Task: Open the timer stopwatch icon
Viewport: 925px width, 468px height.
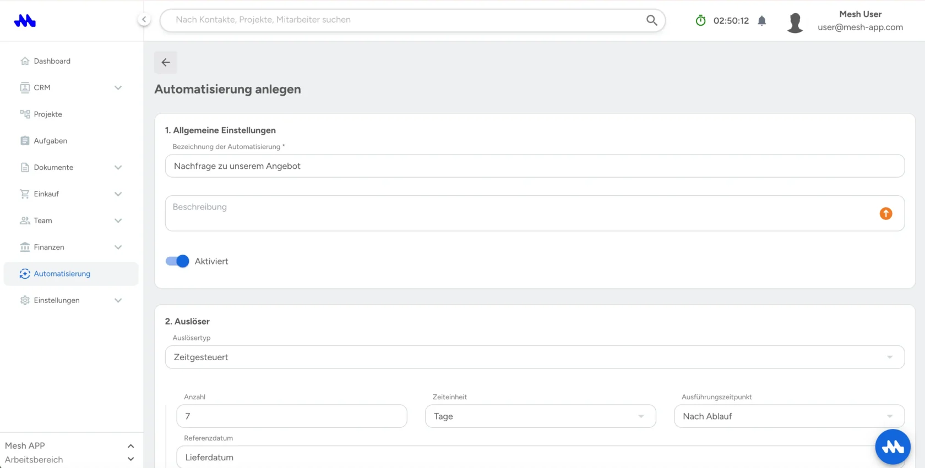Action: [700, 20]
